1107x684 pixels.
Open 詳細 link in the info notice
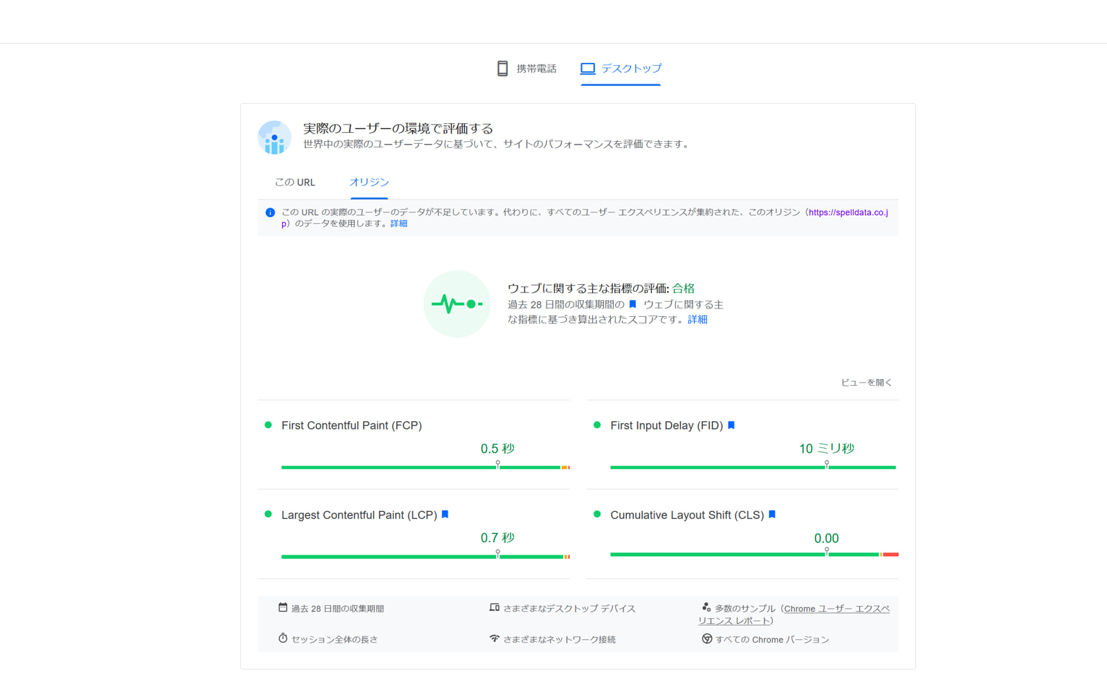click(x=399, y=223)
